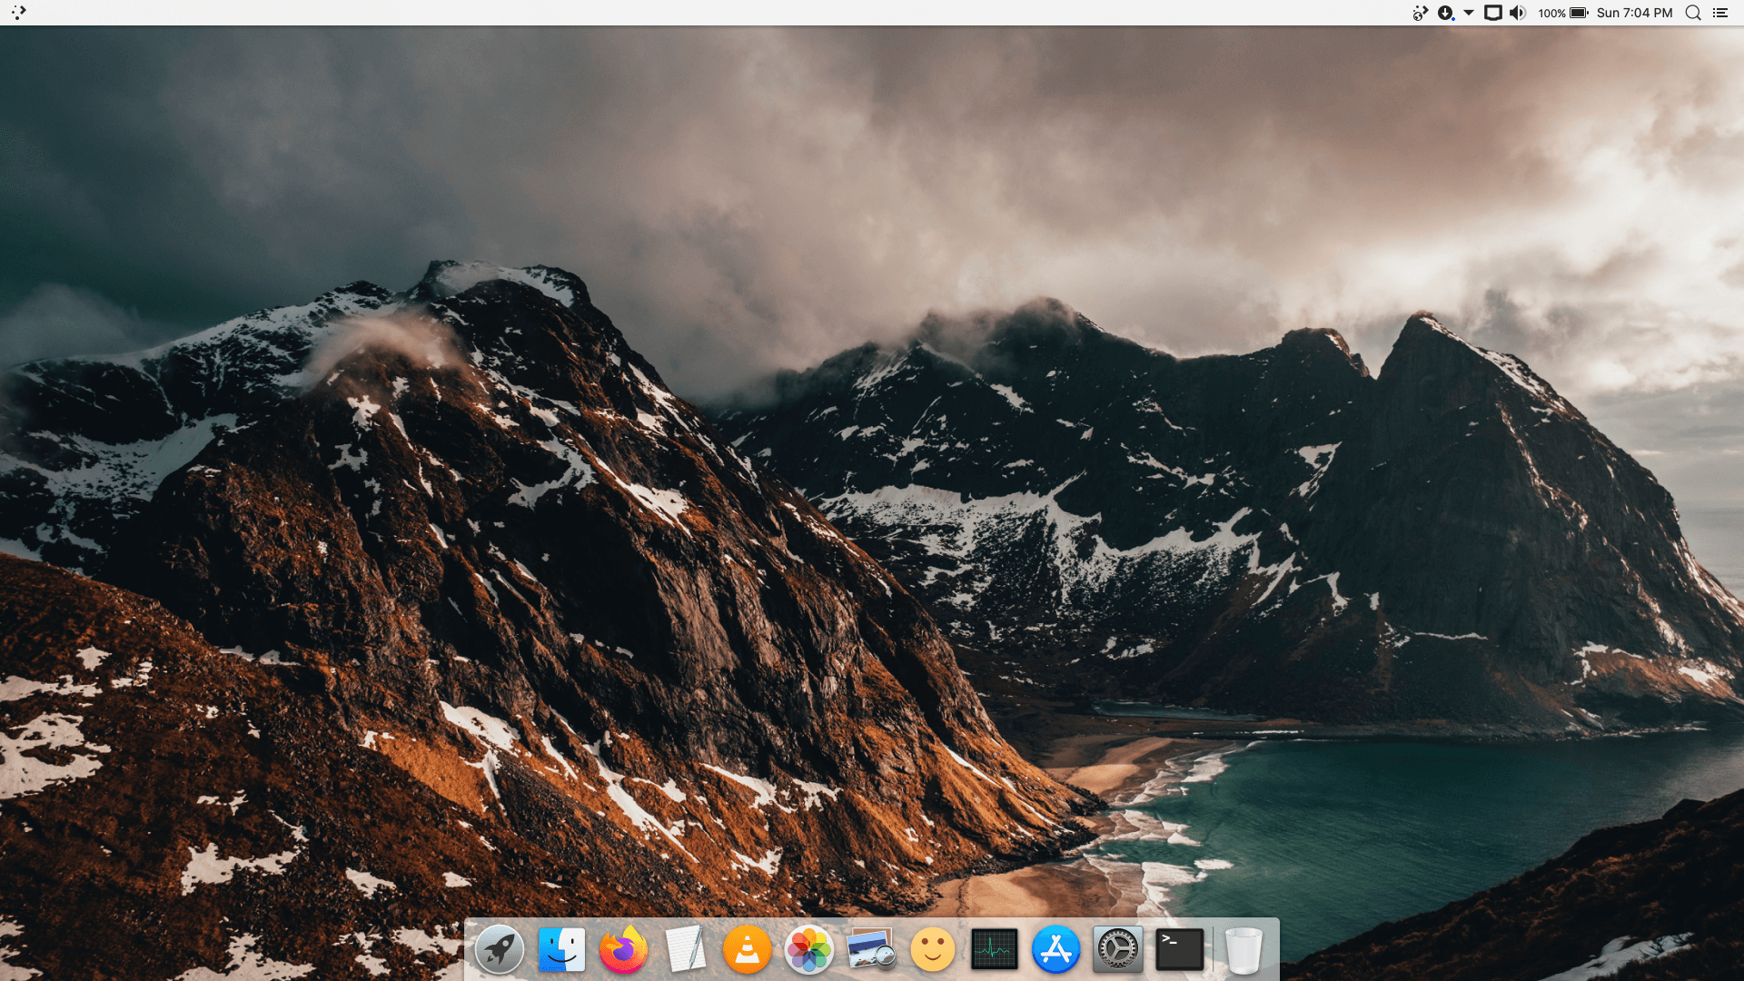Click the Sun 7:04 PM clock
Image resolution: width=1744 pixels, height=981 pixels.
tap(1634, 13)
